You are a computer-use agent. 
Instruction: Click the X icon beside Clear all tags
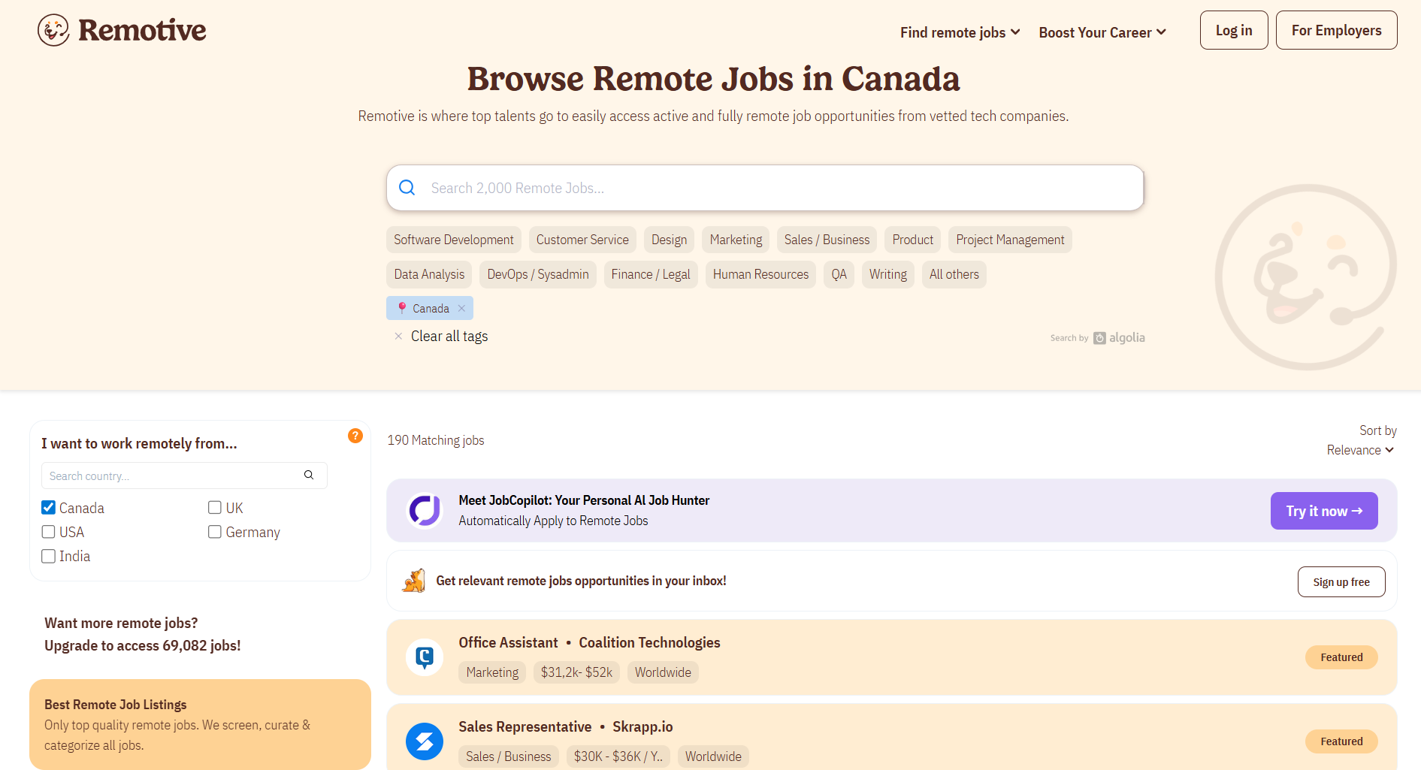click(398, 337)
